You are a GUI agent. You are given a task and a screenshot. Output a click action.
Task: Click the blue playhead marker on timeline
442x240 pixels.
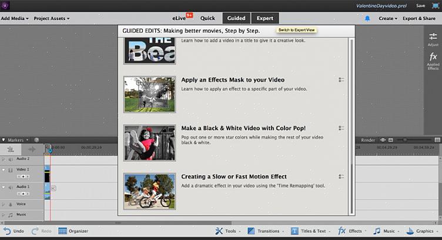pos(50,150)
